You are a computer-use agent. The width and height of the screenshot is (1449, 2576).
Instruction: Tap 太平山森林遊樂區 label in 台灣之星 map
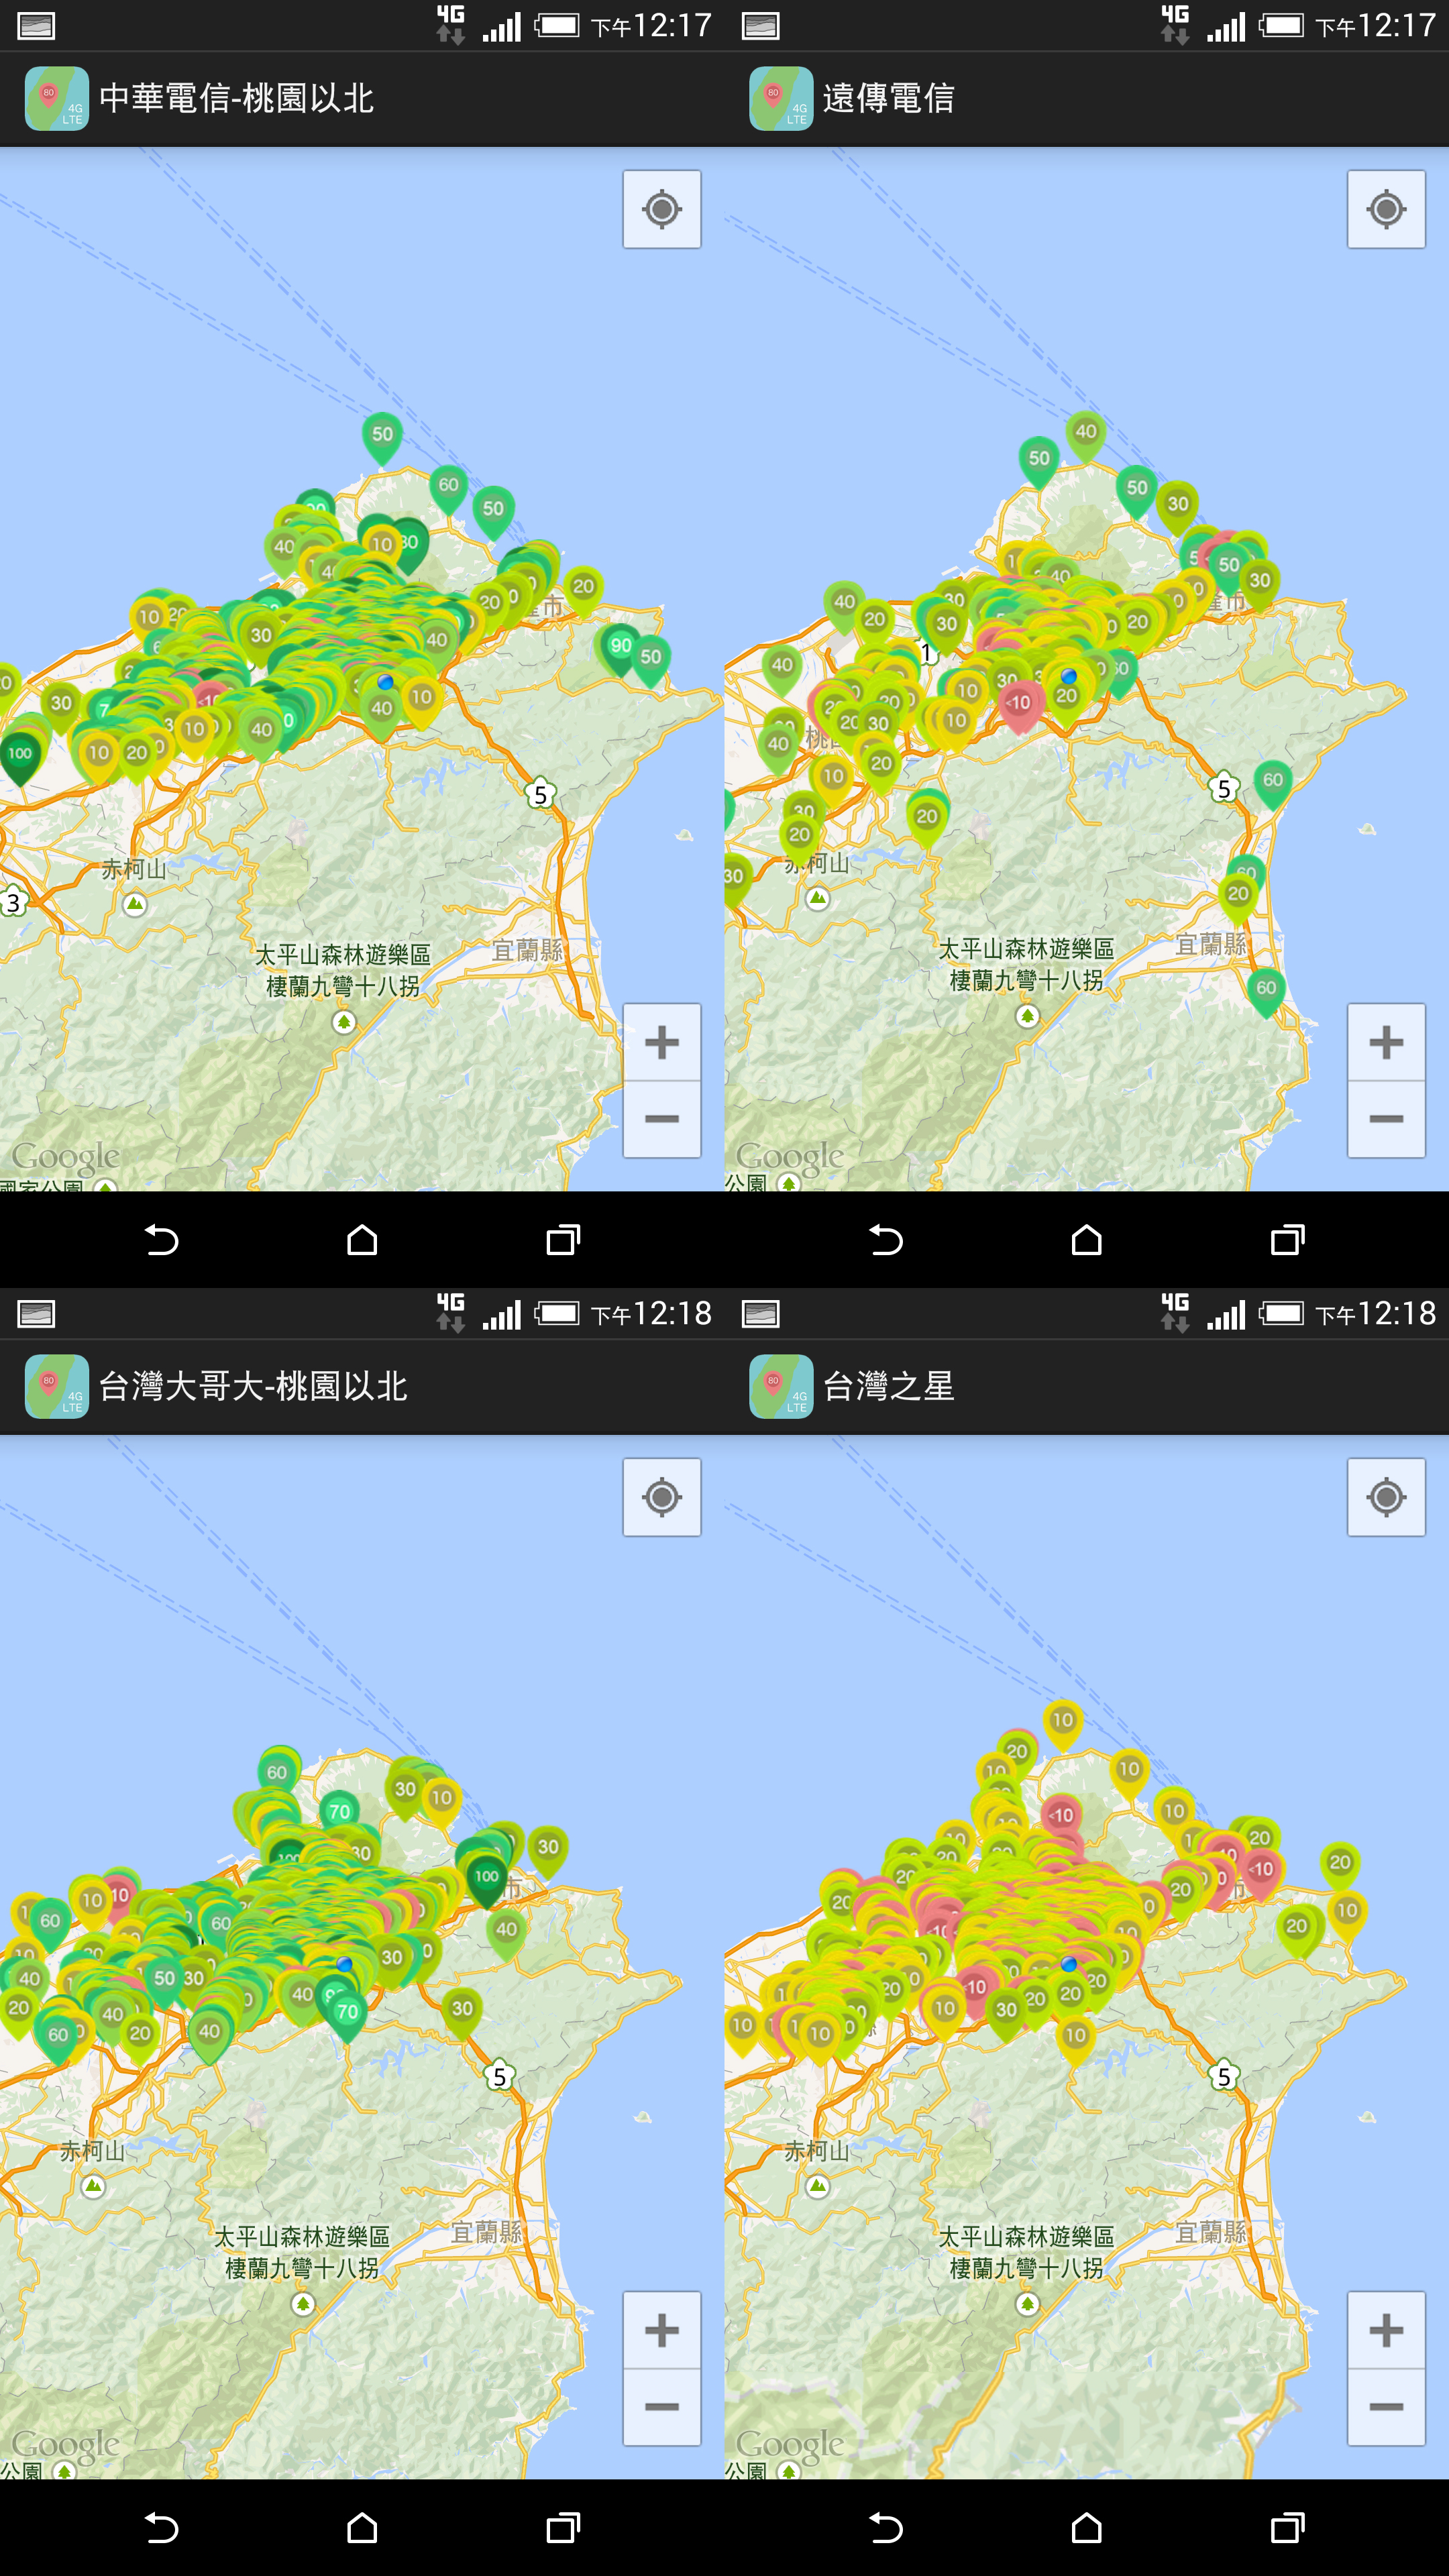[x=1026, y=2236]
